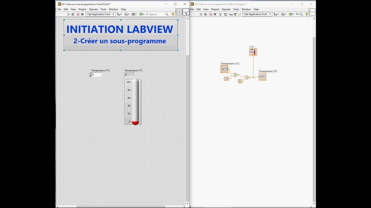Click Run Continuously in Block Diagram toolbar
Image resolution: width=371 pixels, height=208 pixels.
(205, 14)
